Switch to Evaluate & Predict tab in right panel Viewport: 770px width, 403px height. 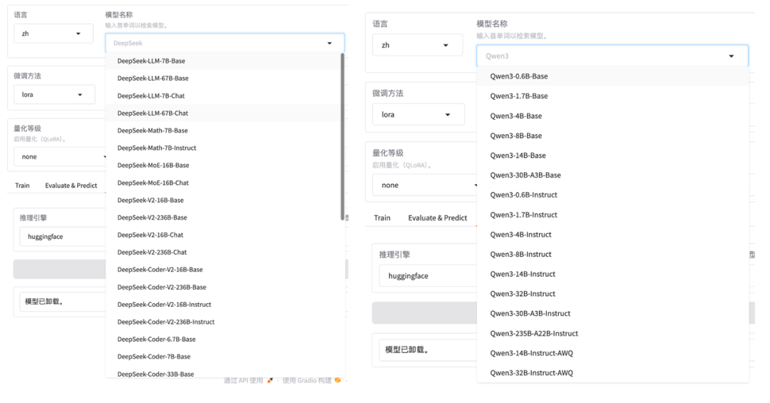[x=438, y=218]
